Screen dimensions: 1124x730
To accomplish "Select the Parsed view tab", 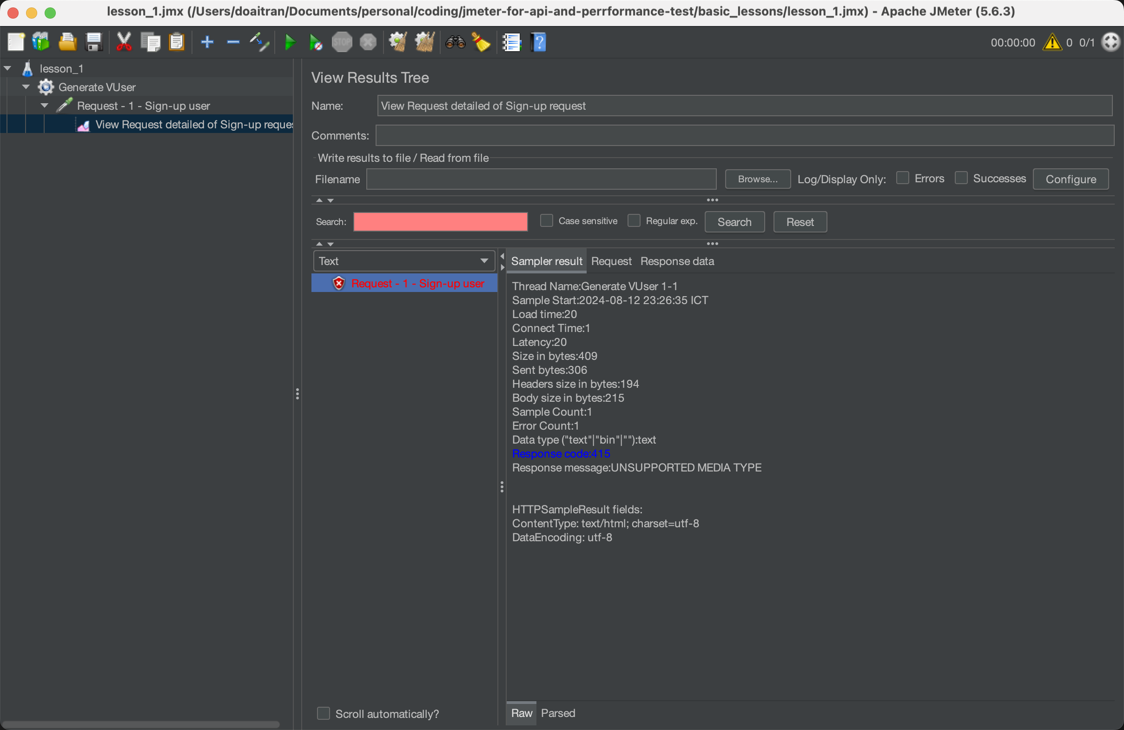I will click(558, 713).
